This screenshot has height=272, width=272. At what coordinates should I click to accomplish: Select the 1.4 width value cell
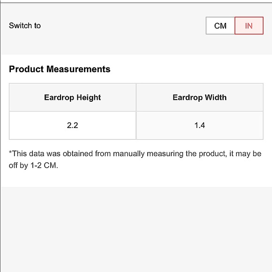point(200,125)
